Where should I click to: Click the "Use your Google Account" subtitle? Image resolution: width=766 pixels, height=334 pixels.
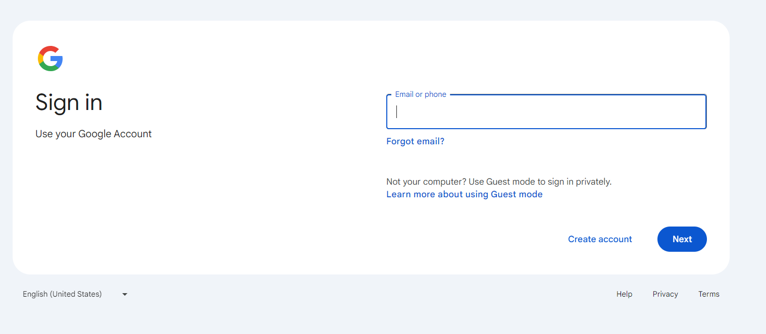pyautogui.click(x=93, y=134)
